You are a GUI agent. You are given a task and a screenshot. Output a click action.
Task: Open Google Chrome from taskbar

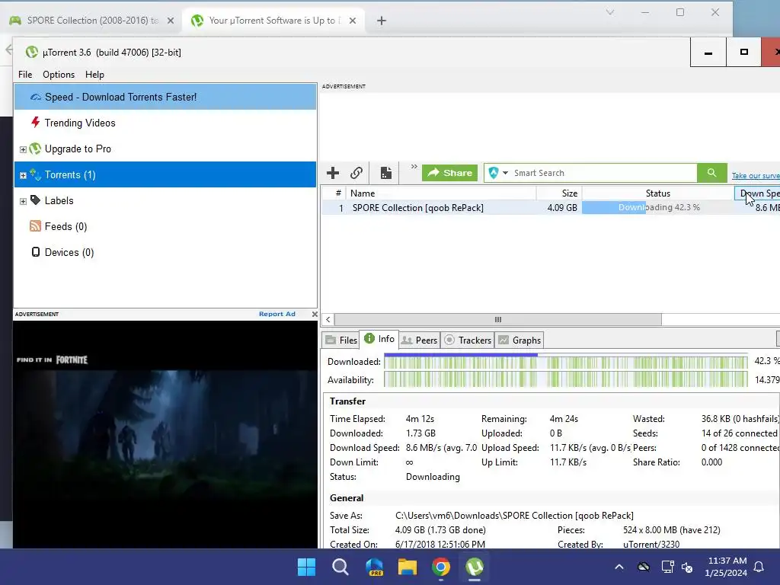(441, 567)
